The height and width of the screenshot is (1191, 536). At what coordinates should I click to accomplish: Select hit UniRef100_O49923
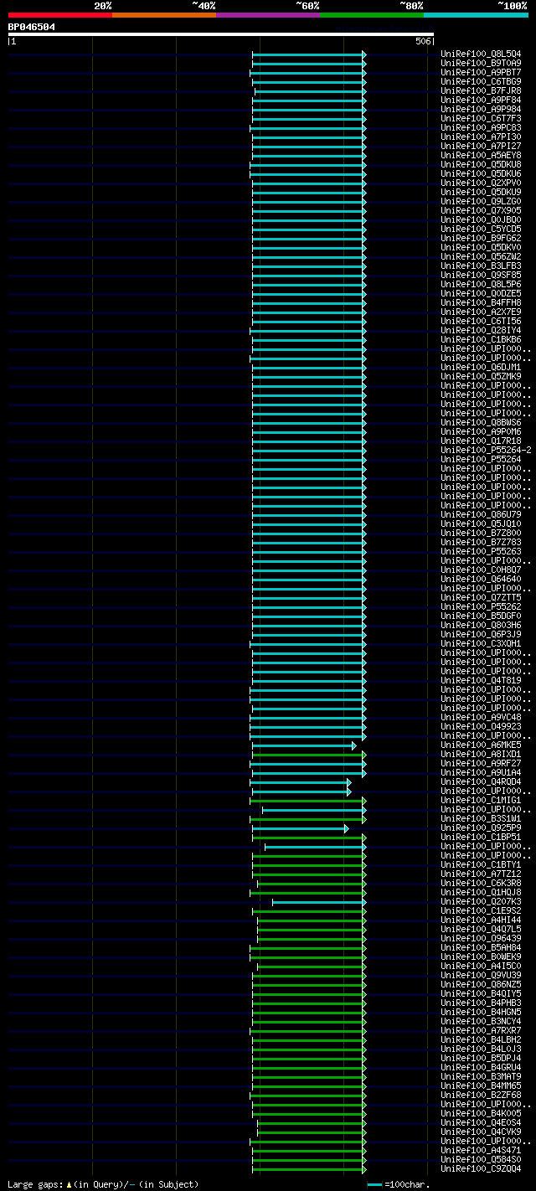[481, 726]
